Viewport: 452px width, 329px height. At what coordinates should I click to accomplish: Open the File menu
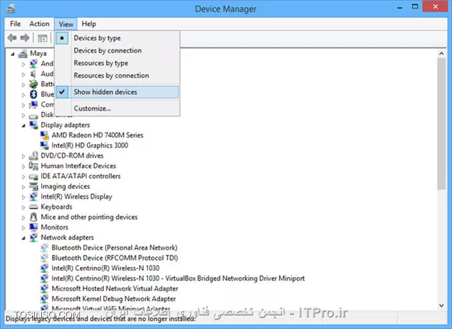[15, 24]
